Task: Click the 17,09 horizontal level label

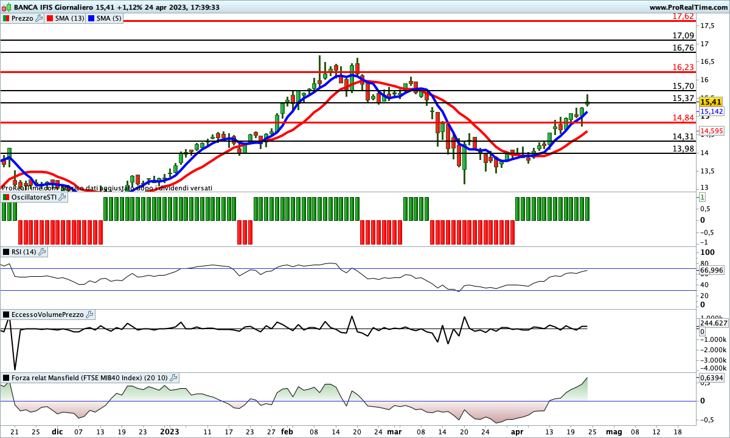Action: (684, 36)
